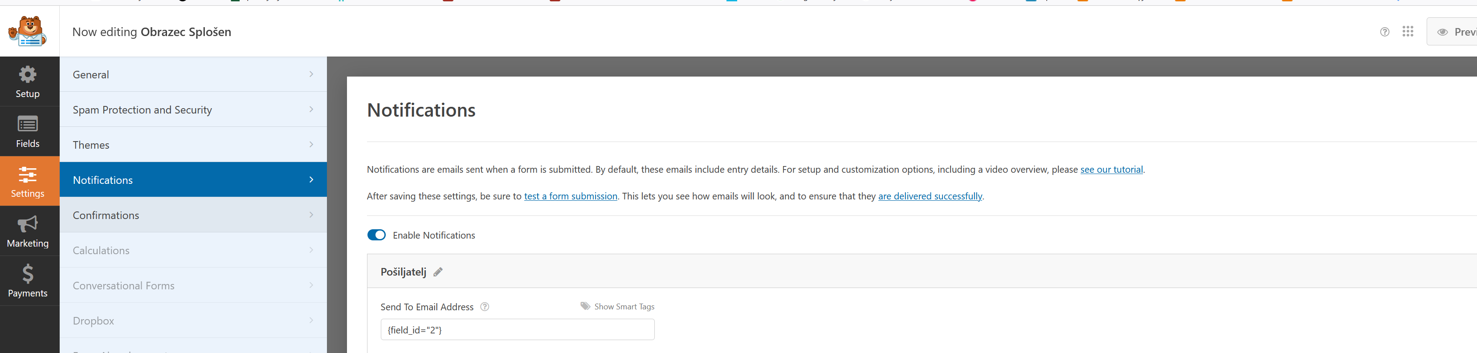The height and width of the screenshot is (353, 1477).
Task: Open the Fields panel icon
Action: (28, 124)
